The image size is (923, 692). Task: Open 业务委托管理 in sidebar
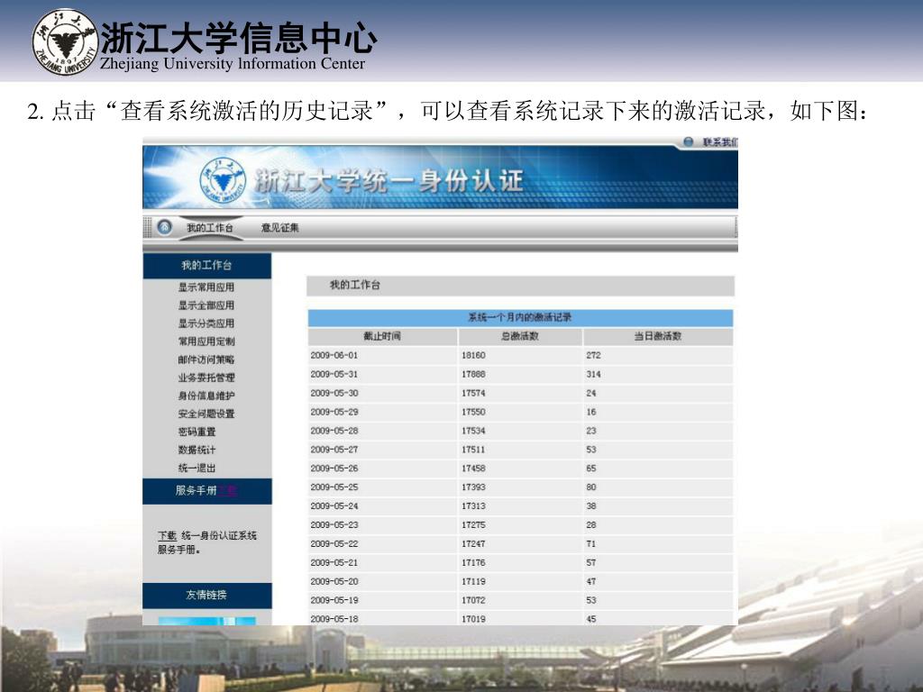(206, 378)
